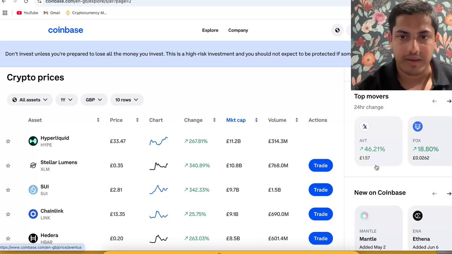
Task: Click the Hyperliquid coin icon
Action: 33,141
